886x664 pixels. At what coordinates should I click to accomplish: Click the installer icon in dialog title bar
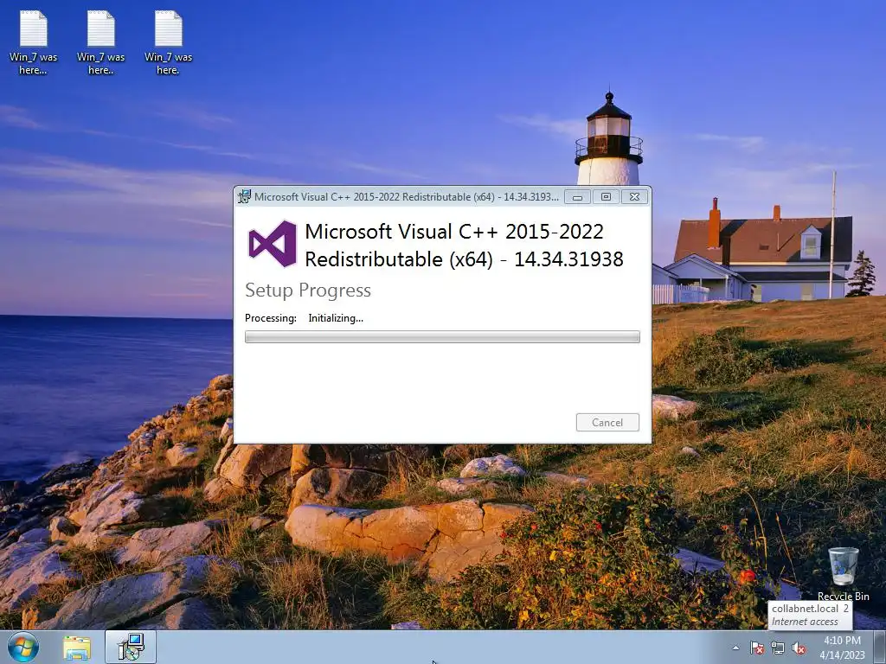(244, 196)
